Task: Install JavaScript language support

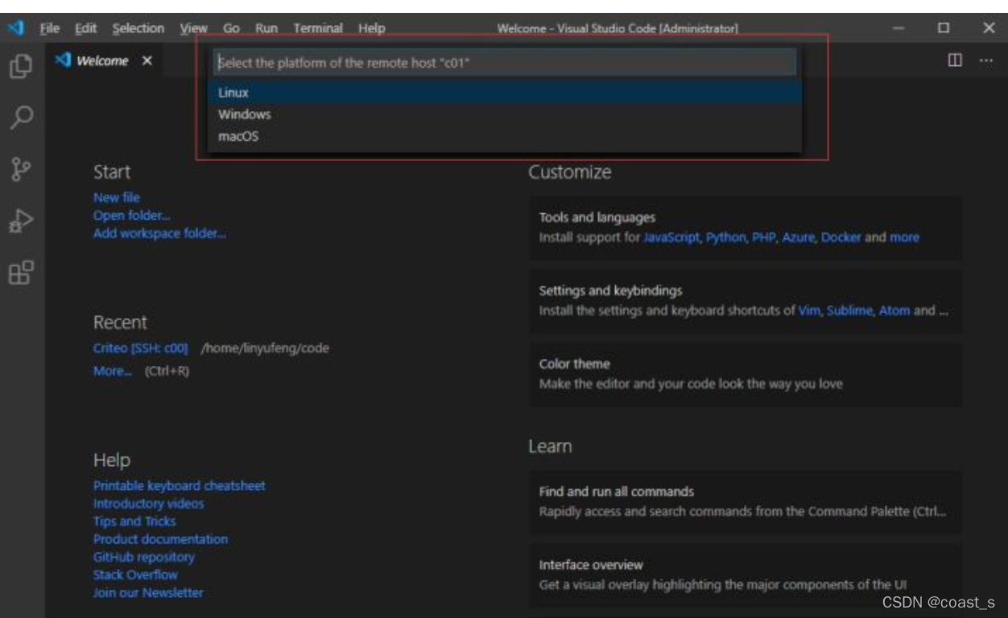Action: [671, 237]
